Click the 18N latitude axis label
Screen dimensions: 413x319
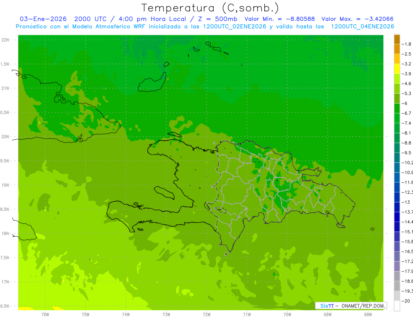[5, 233]
